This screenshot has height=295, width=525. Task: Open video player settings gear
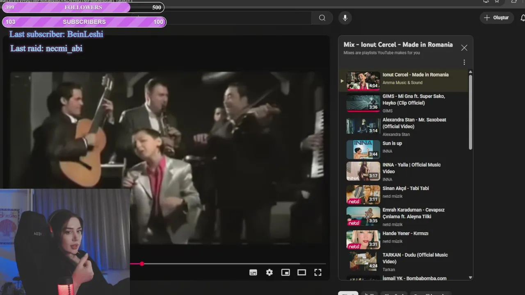pos(269,272)
